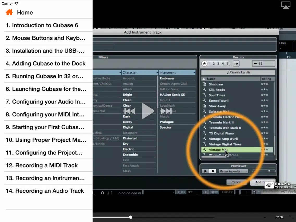296x222 pixels.
Task: Select the Clean character filter
Action: click(127, 100)
